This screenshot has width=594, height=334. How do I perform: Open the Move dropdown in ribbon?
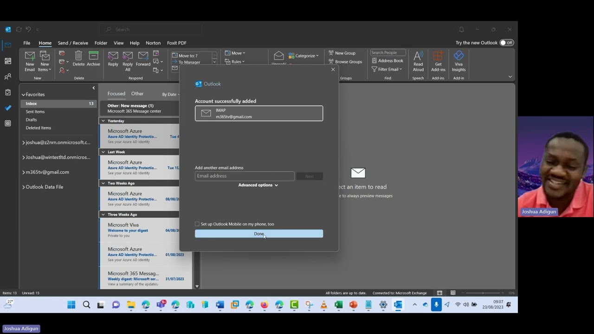point(235,53)
